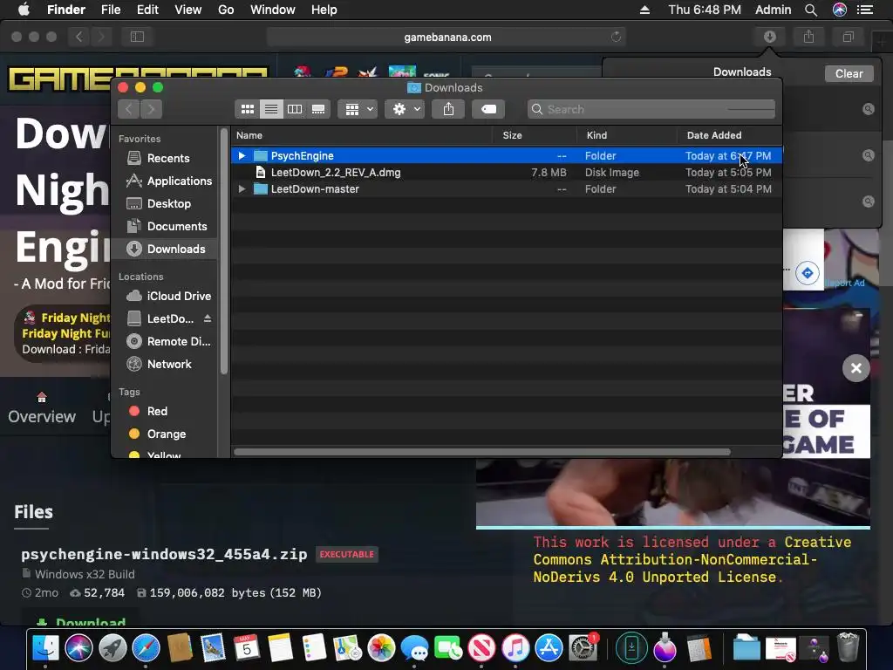Image resolution: width=893 pixels, height=670 pixels.
Task: Select the Orange tag
Action: [x=165, y=434]
